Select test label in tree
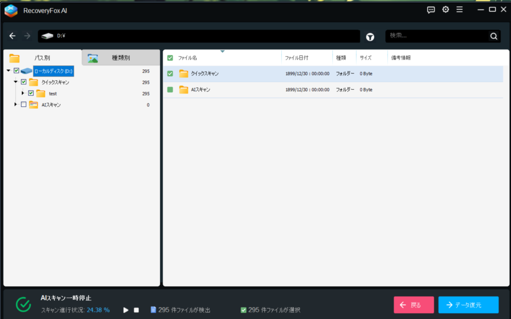 [x=53, y=94]
